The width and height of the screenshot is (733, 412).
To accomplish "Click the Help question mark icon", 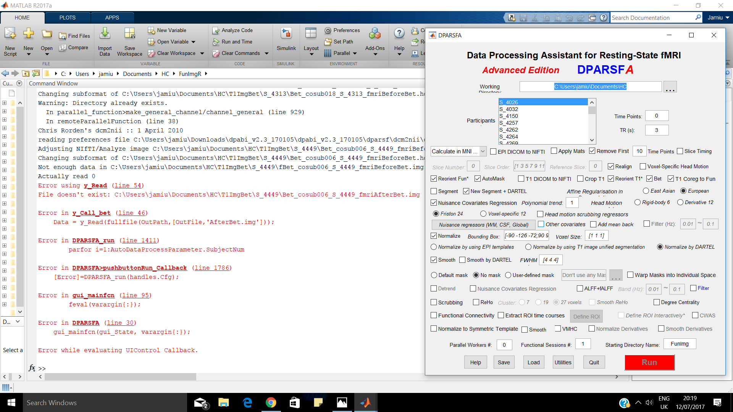I will tap(399, 34).
